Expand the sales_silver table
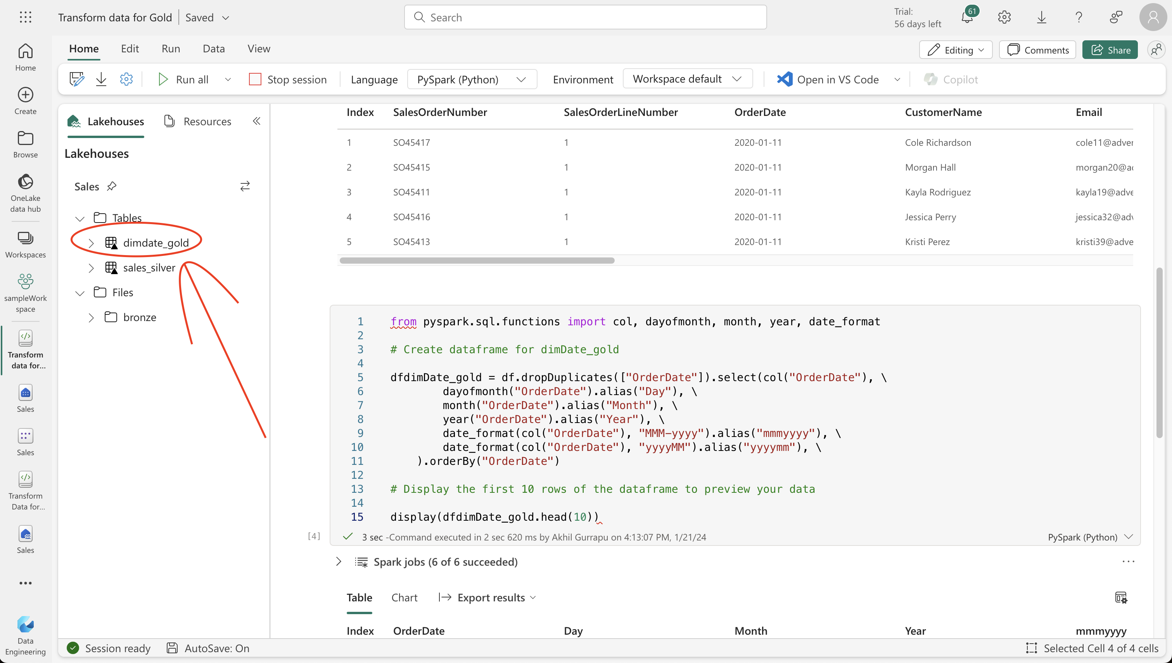The image size is (1172, 663). [91, 268]
